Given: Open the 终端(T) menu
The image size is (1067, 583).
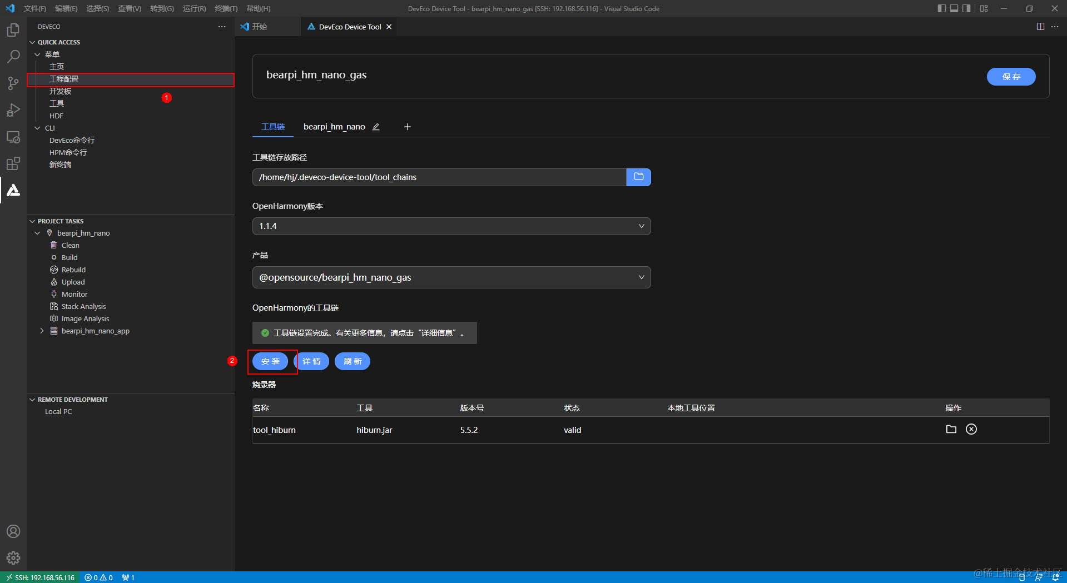Looking at the screenshot, I should coord(226,8).
